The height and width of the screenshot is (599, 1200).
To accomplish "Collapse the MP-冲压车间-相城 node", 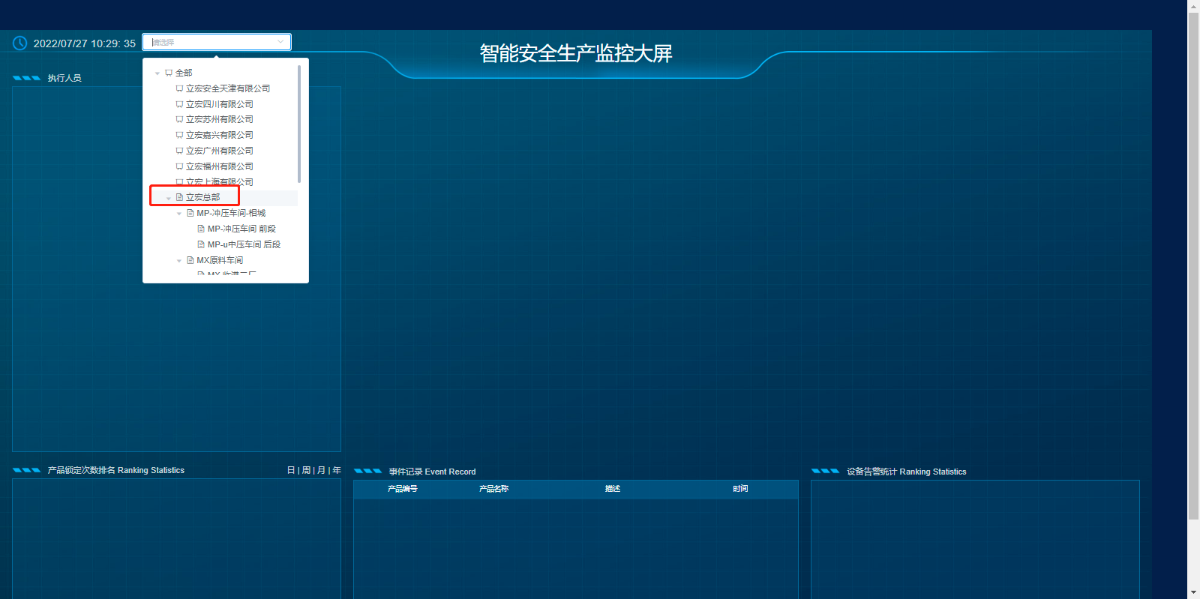I will pos(179,214).
